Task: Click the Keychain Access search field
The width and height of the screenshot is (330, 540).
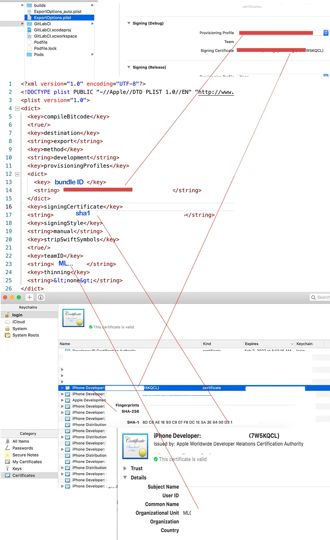Action: pos(320,297)
